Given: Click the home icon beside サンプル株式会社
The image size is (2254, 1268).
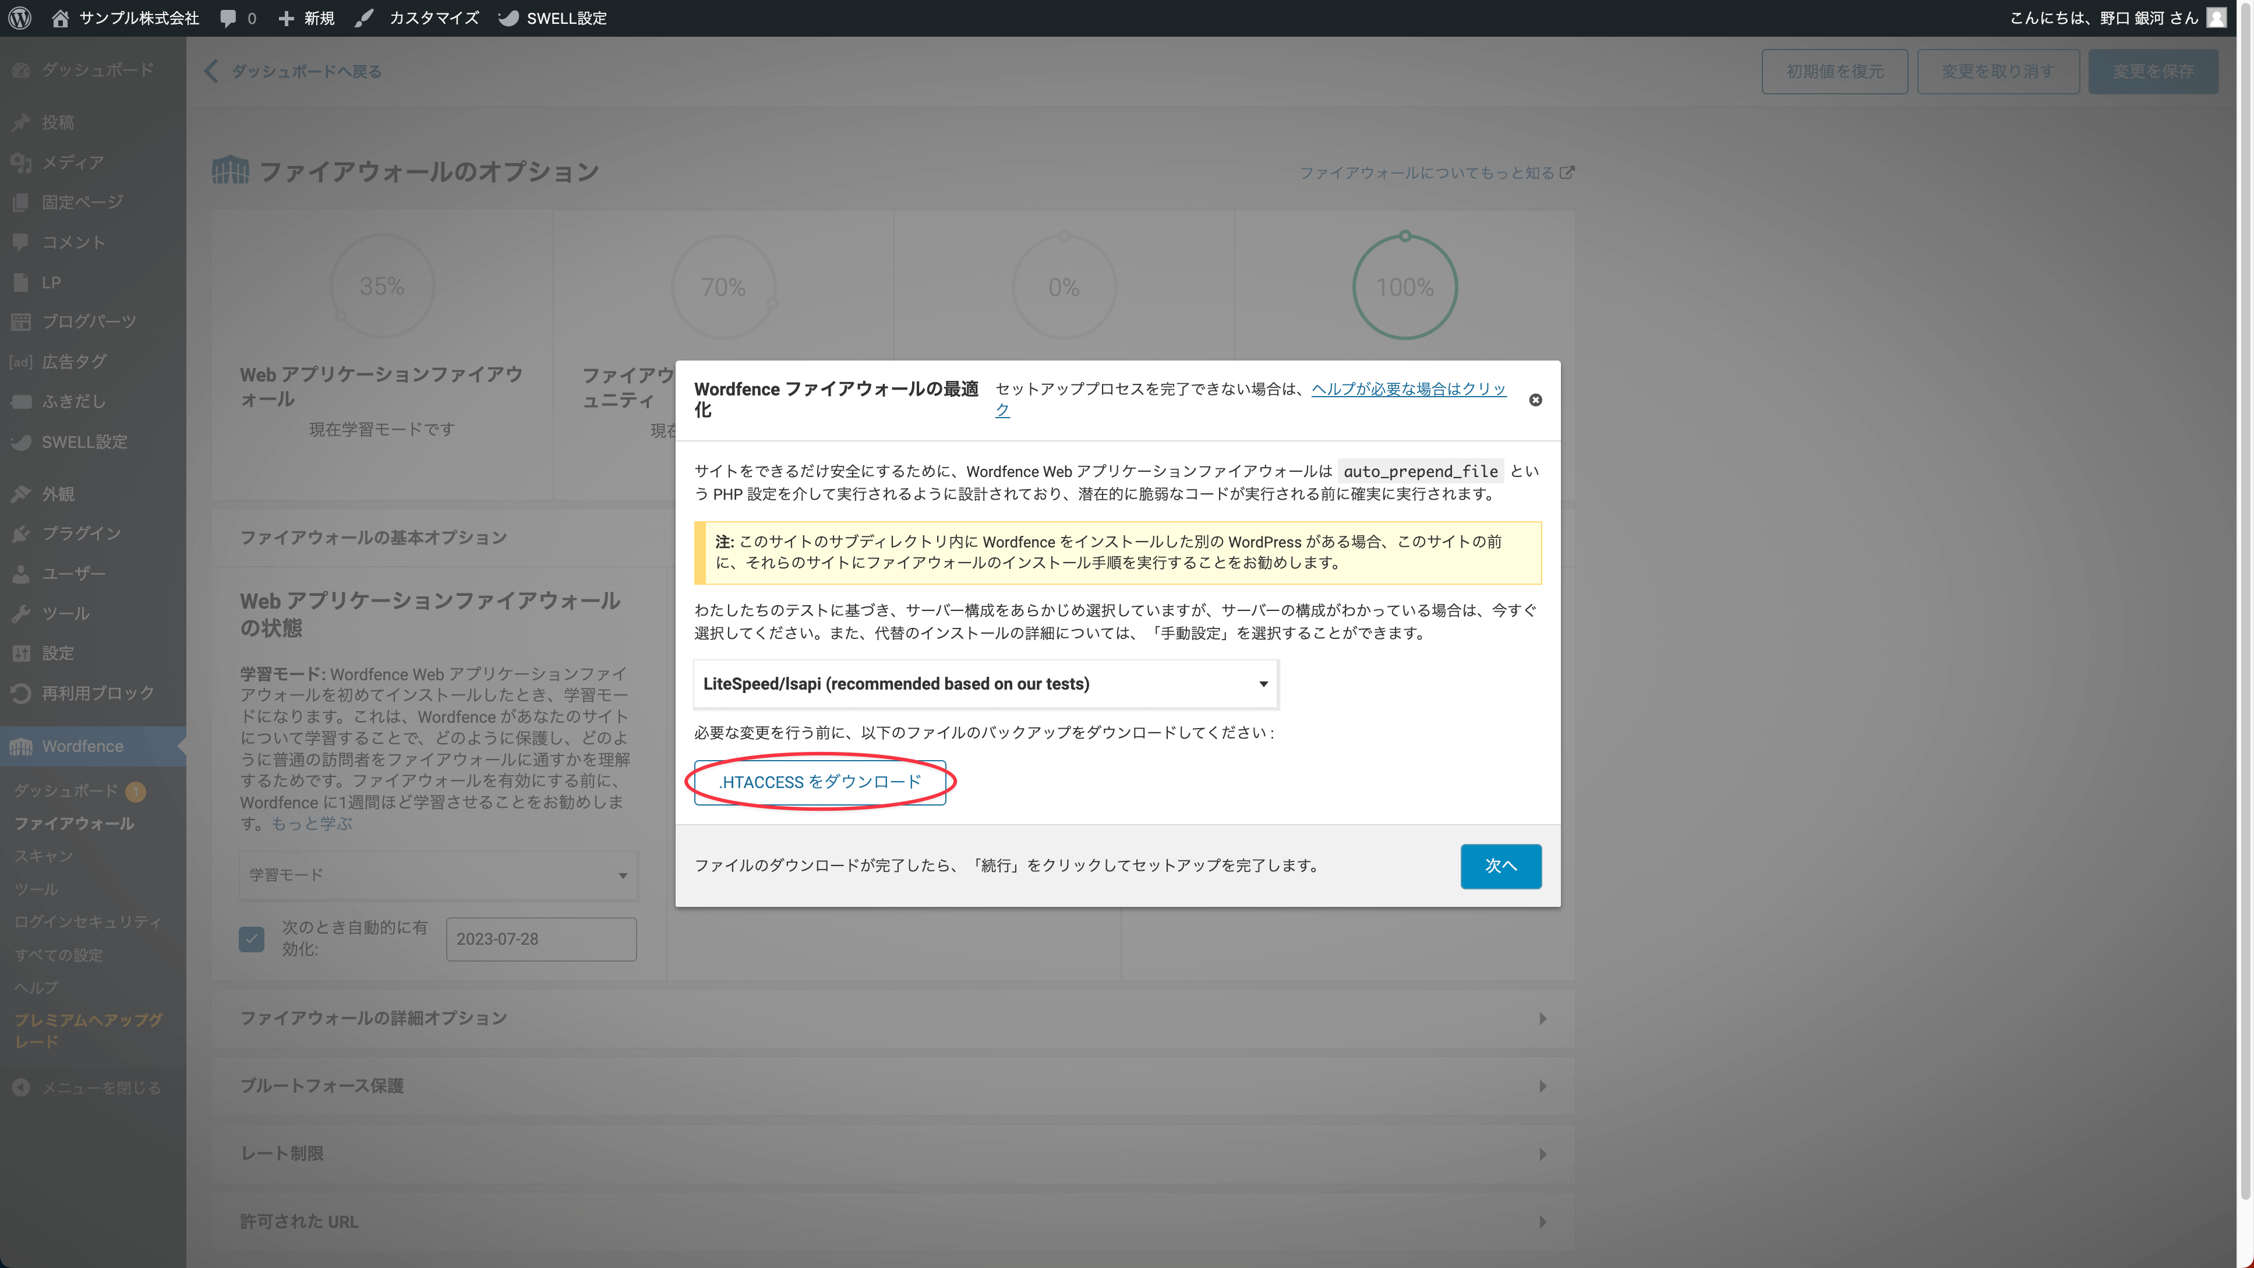Looking at the screenshot, I should coord(61,17).
